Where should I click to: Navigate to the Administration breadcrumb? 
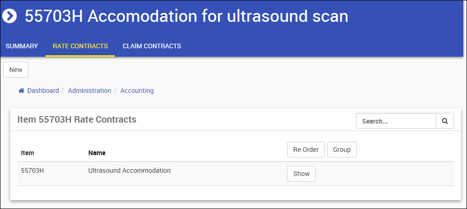(90, 91)
